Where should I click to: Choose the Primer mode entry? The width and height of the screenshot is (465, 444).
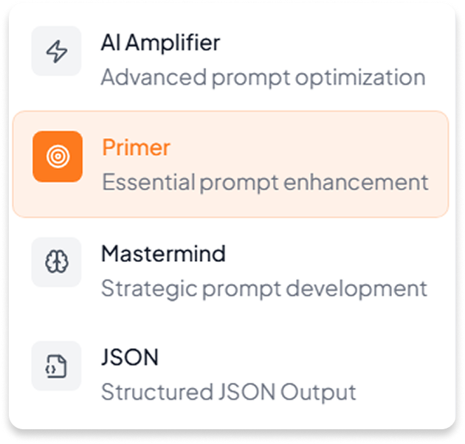click(x=230, y=164)
